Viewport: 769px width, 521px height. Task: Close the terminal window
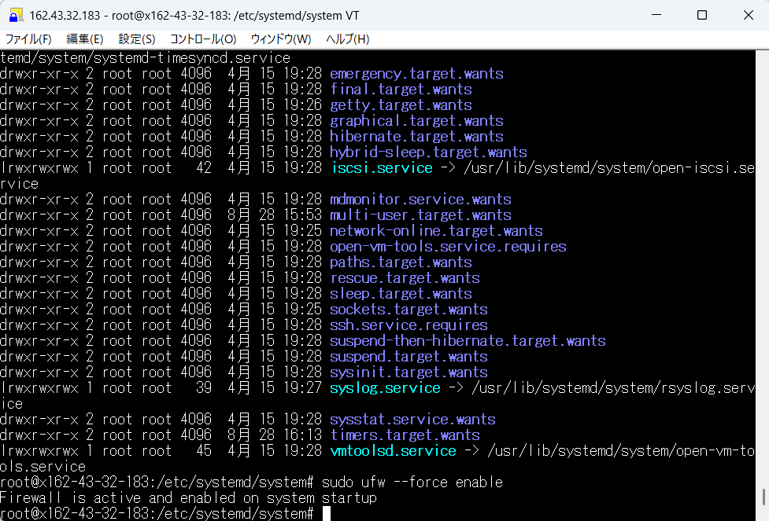click(748, 15)
